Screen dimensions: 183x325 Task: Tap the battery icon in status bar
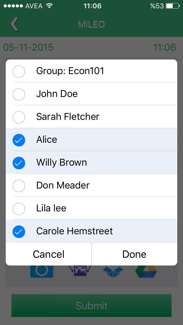click(173, 6)
